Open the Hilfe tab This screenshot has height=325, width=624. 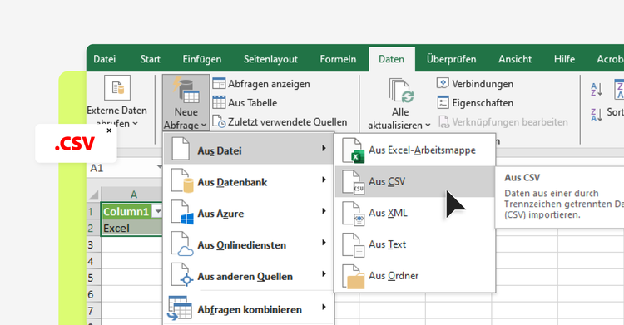point(564,59)
